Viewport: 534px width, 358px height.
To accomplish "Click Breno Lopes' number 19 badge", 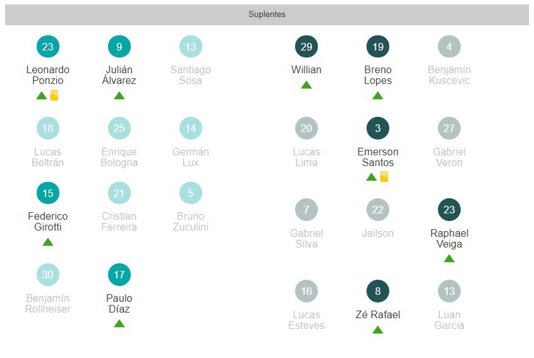I will [x=378, y=47].
